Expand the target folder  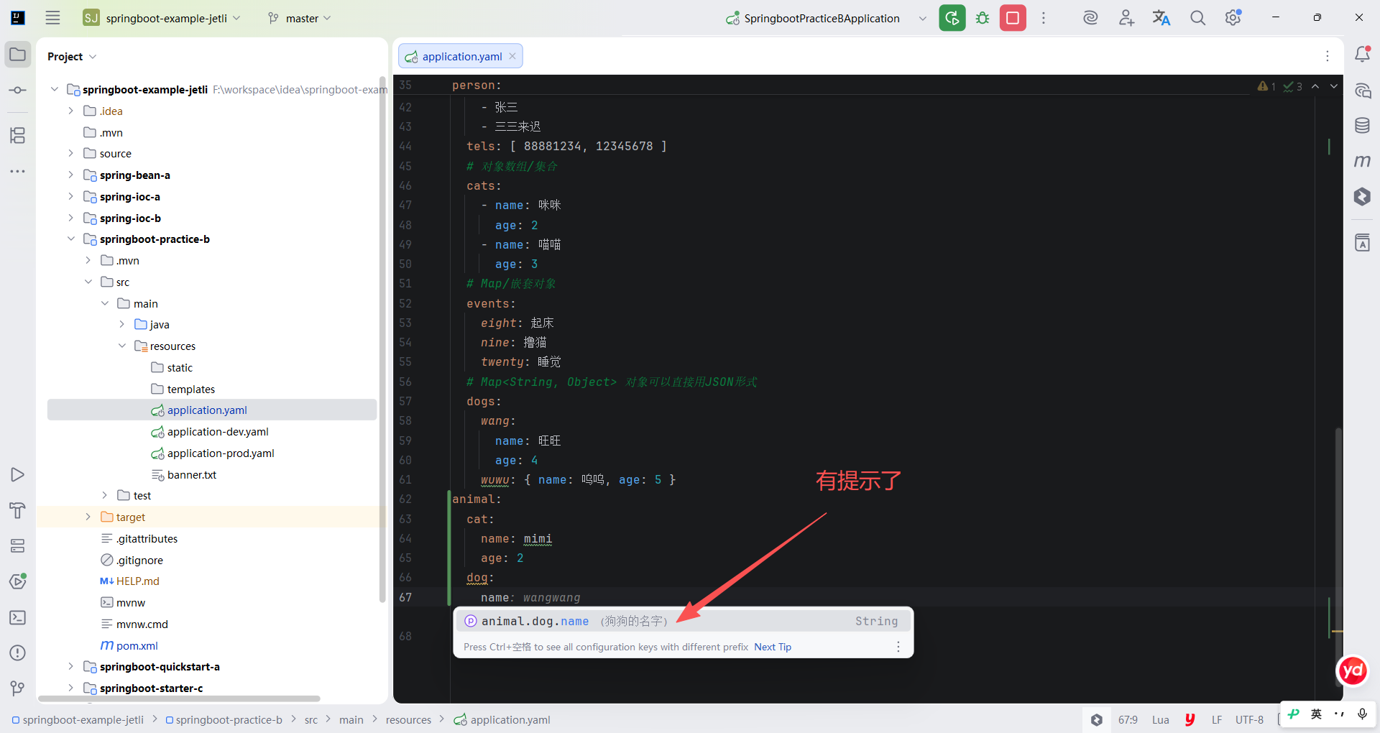point(88,517)
